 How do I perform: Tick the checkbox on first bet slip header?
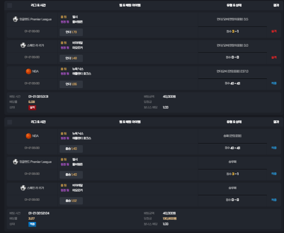(10, 5)
